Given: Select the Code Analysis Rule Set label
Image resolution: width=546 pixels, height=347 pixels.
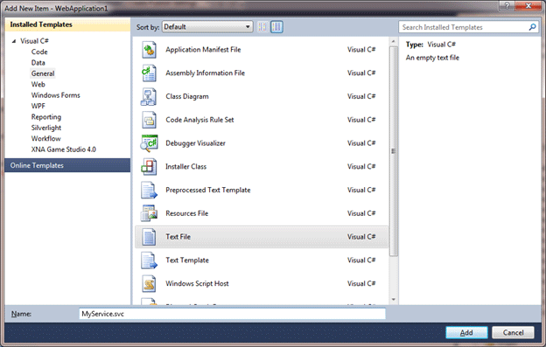Looking at the screenshot, I should pyautogui.click(x=199, y=120).
